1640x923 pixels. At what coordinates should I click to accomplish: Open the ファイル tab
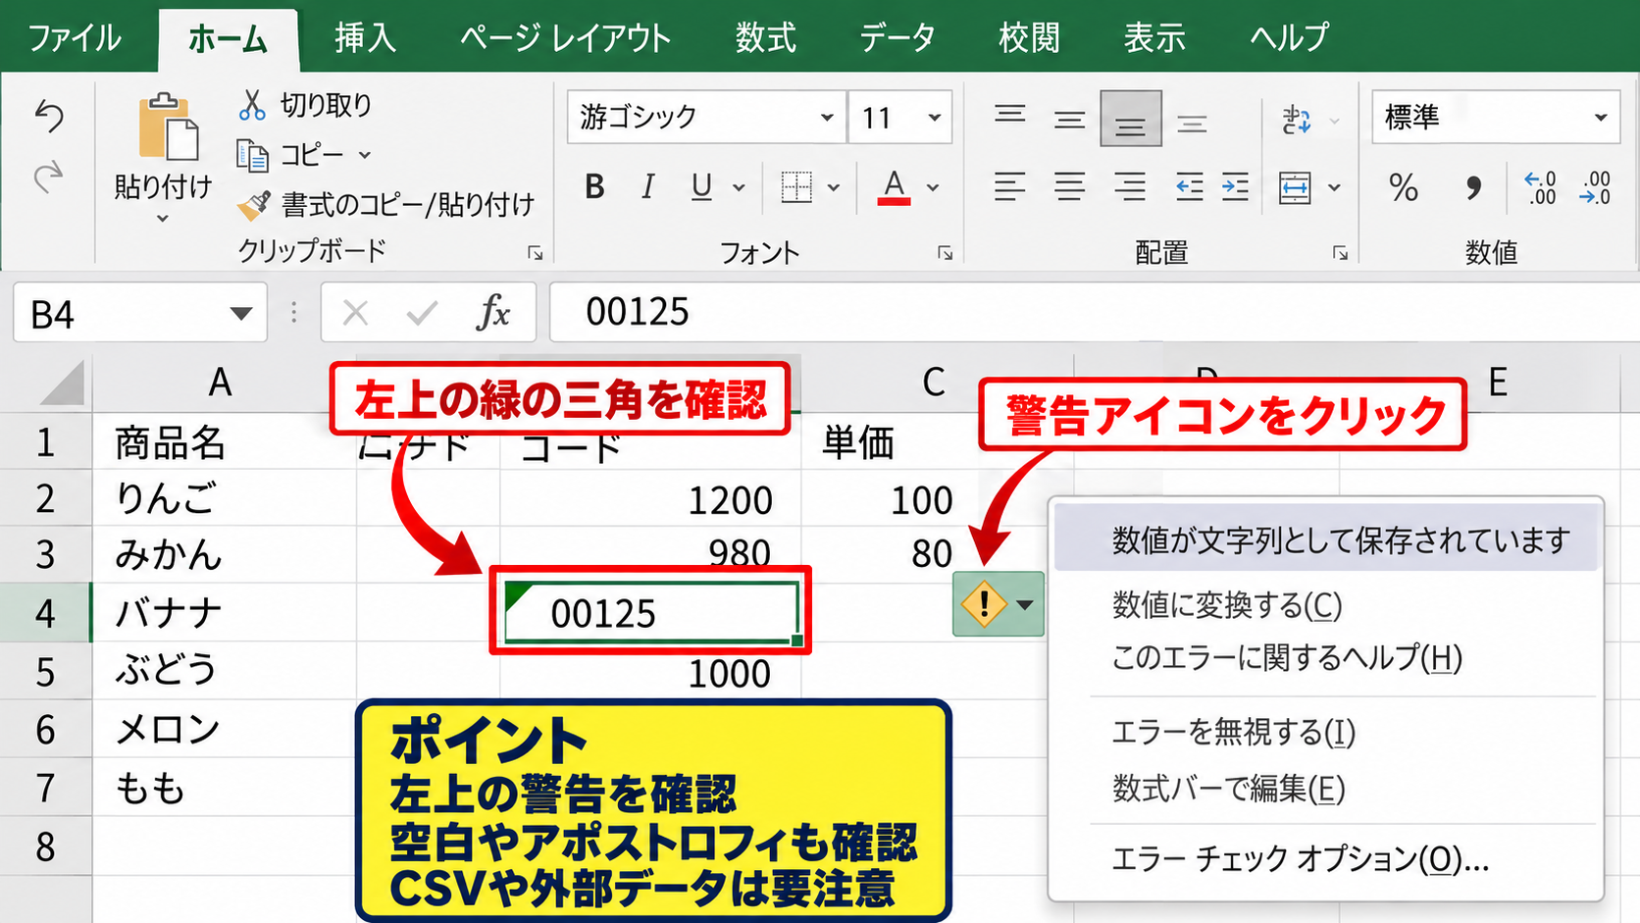pyautogui.click(x=75, y=38)
